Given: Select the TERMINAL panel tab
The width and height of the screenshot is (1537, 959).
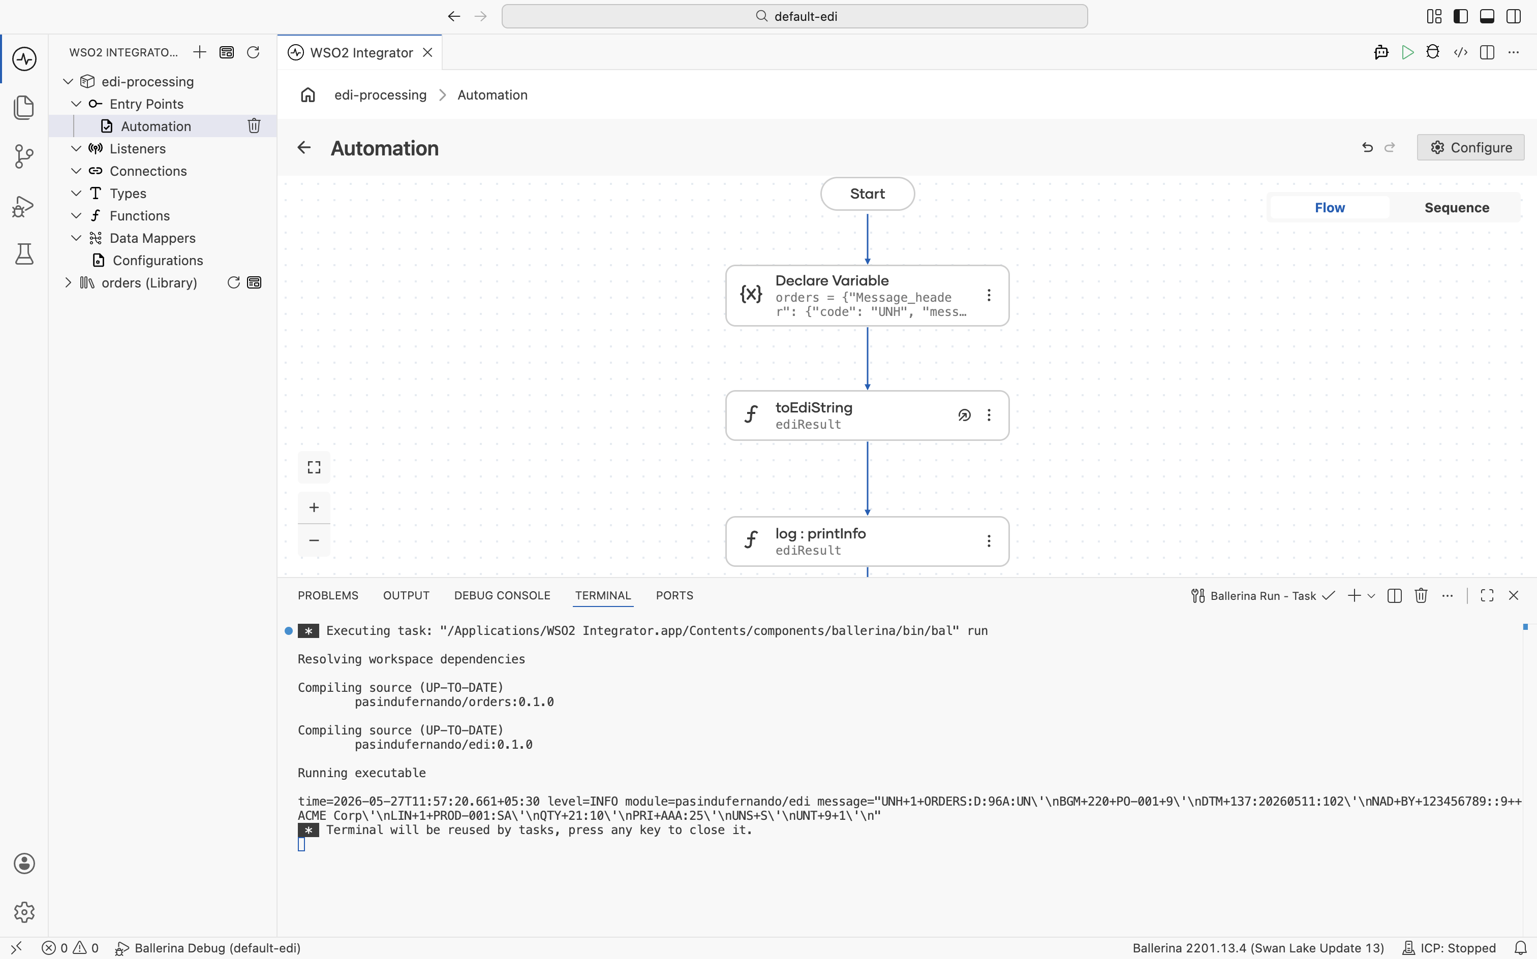Looking at the screenshot, I should [603, 596].
